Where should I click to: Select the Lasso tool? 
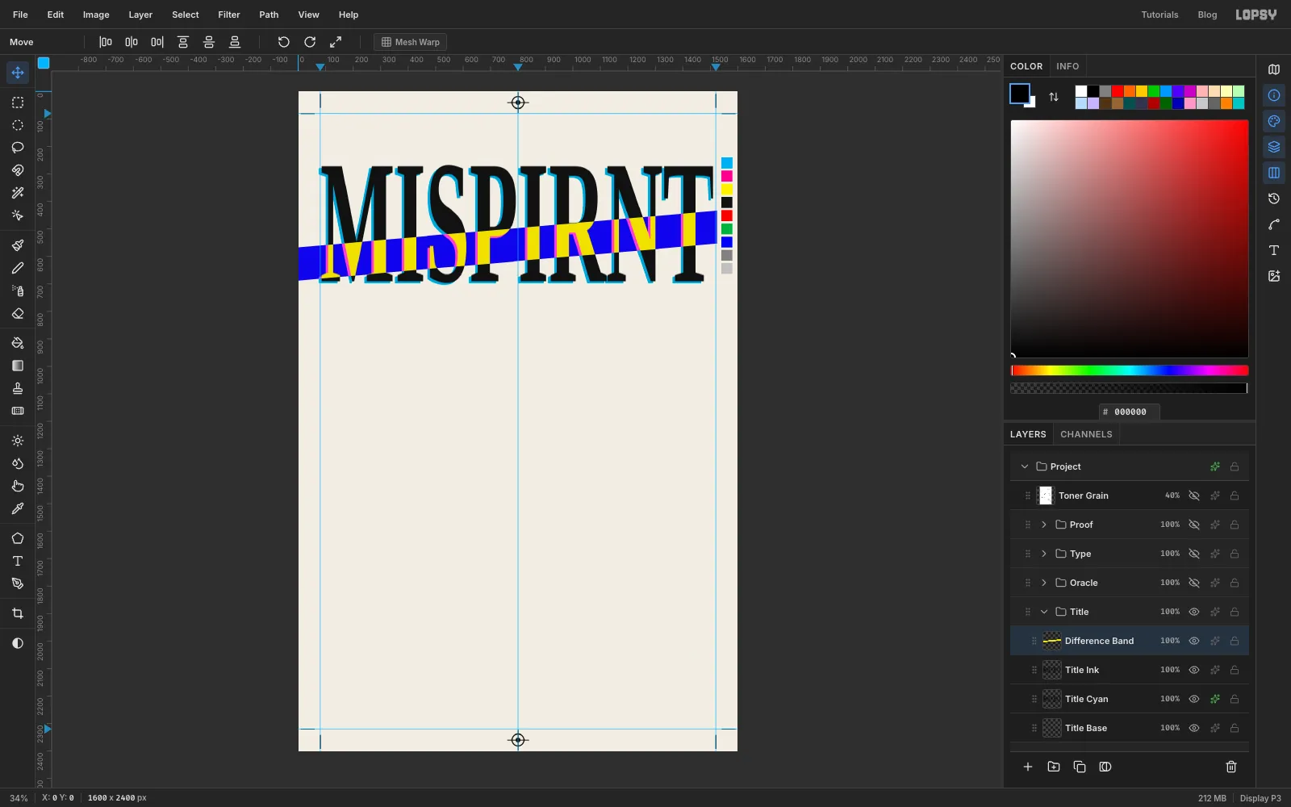click(18, 148)
